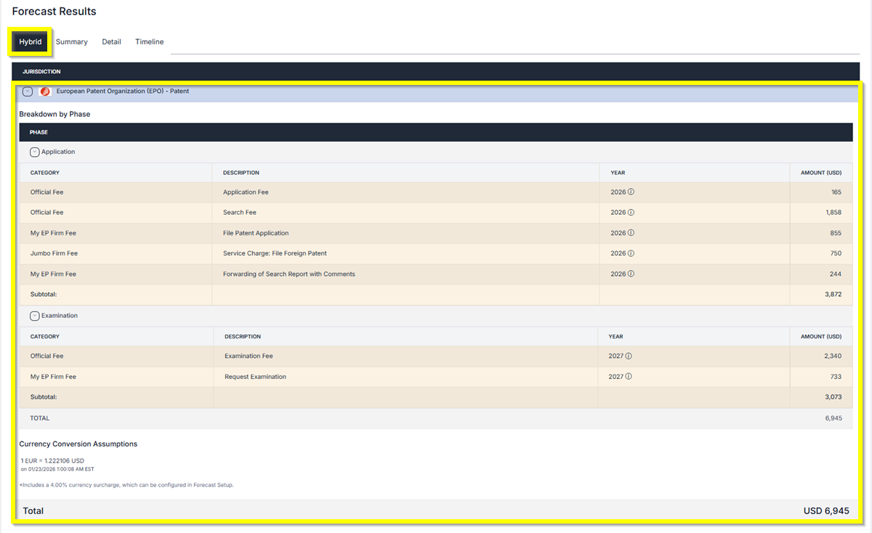Click the red EPO jurisdiction logo icon
The image size is (872, 533).
click(x=45, y=91)
